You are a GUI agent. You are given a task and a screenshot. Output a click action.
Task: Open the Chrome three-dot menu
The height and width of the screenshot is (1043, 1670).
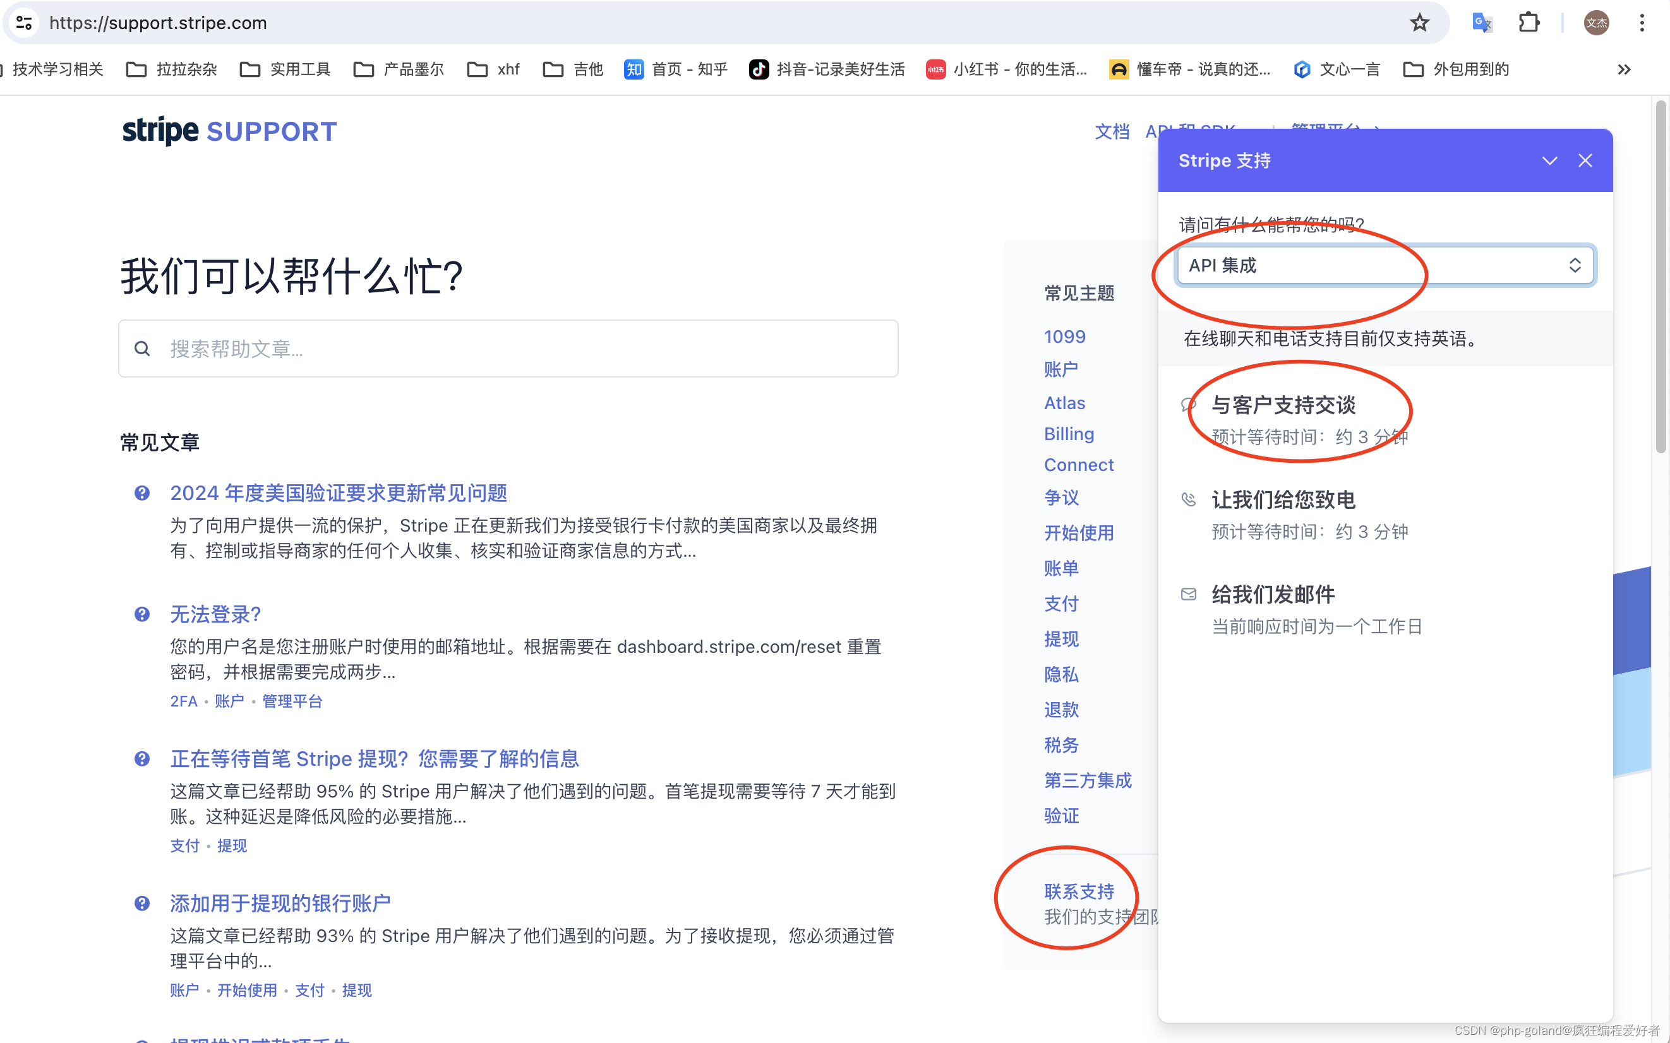click(1642, 23)
